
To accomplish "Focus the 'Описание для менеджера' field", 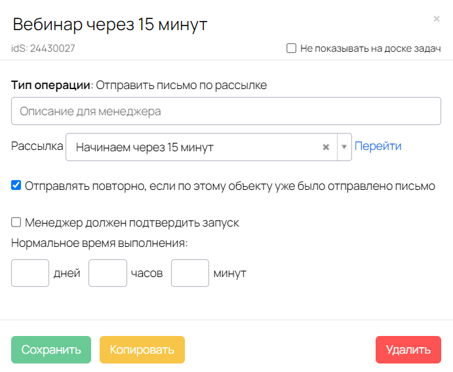I will point(226,111).
